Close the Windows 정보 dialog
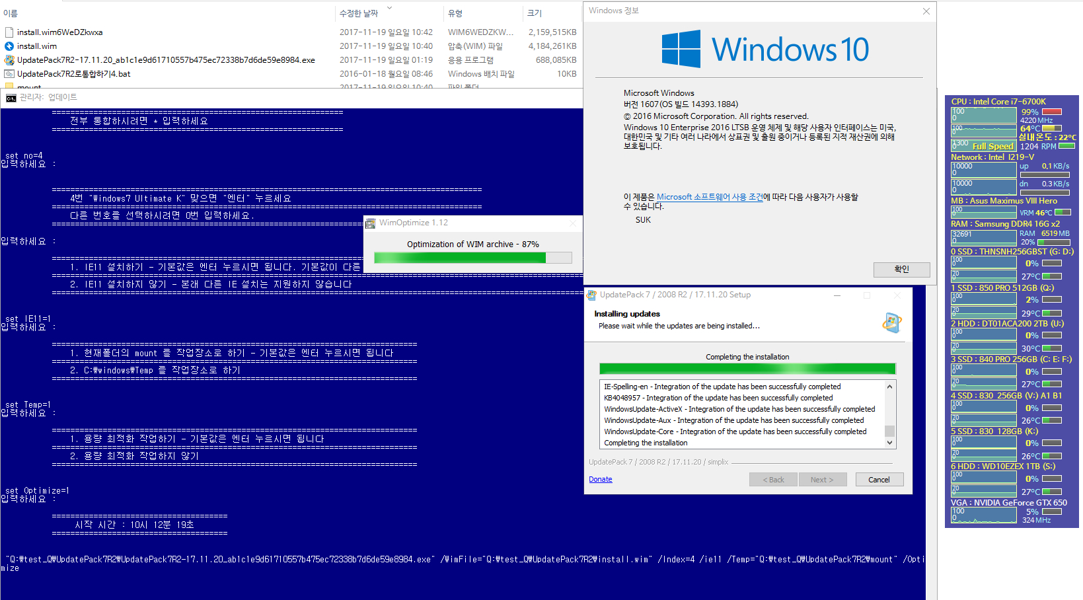 point(926,11)
